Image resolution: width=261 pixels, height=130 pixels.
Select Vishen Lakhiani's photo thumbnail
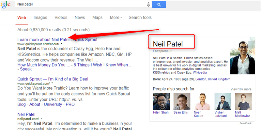coord(223,101)
